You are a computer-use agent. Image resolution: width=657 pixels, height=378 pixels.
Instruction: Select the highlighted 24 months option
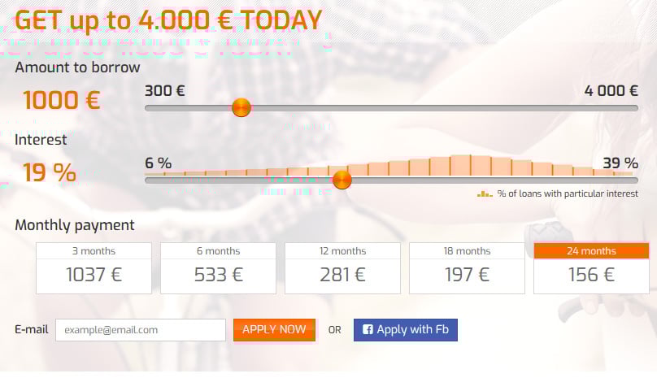592,268
